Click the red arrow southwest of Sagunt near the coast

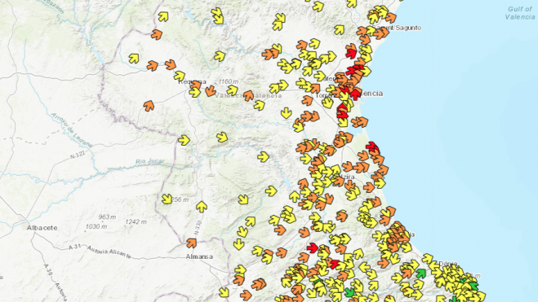click(x=351, y=53)
